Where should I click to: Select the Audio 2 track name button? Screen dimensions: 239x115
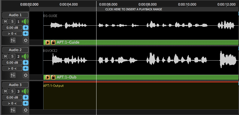pyautogui.click(x=15, y=50)
